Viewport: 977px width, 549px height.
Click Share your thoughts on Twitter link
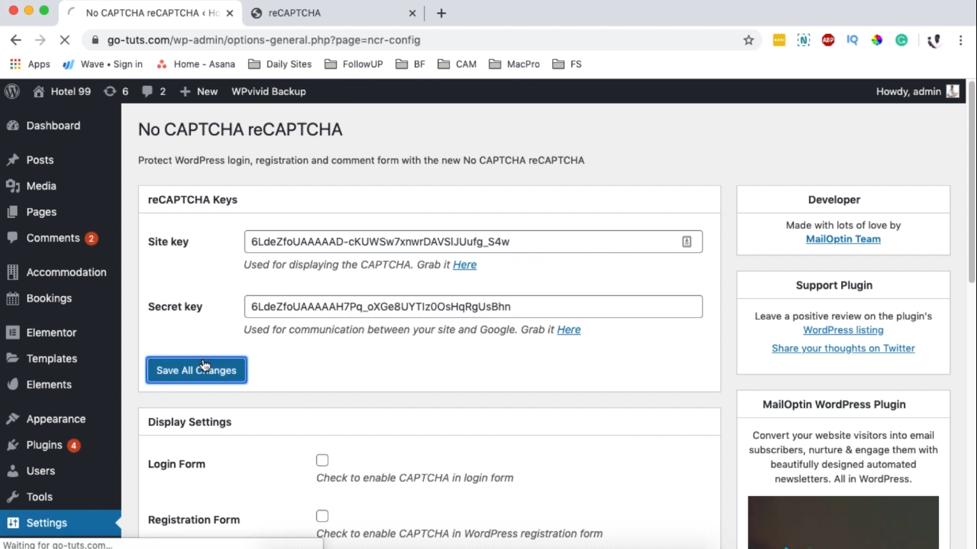(843, 348)
